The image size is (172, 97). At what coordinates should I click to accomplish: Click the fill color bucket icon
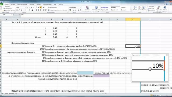pyautogui.click(x=29, y=10)
